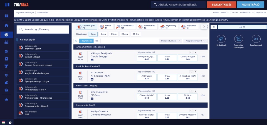Open the hamburger menu icon beside TikiTaka logo
267x125 pixels.
pos(7,5)
